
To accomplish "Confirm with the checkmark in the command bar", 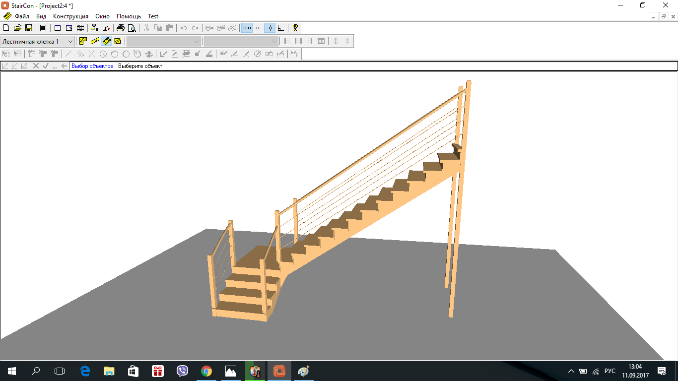I will tap(46, 66).
